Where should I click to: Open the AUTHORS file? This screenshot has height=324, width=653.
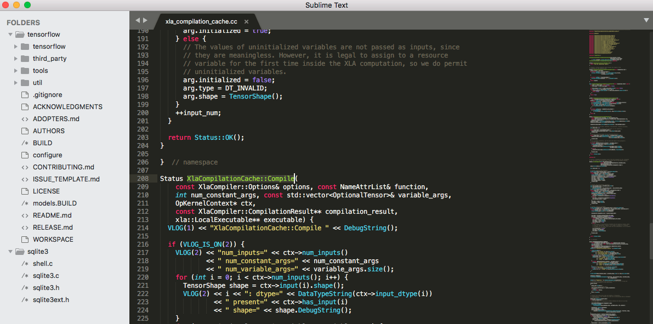pyautogui.click(x=49, y=131)
